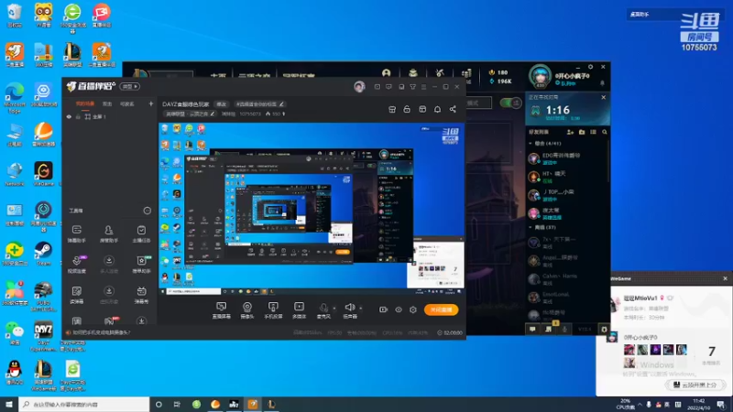Open the danmaku assistant tool
This screenshot has height=412, width=733.
[77, 233]
